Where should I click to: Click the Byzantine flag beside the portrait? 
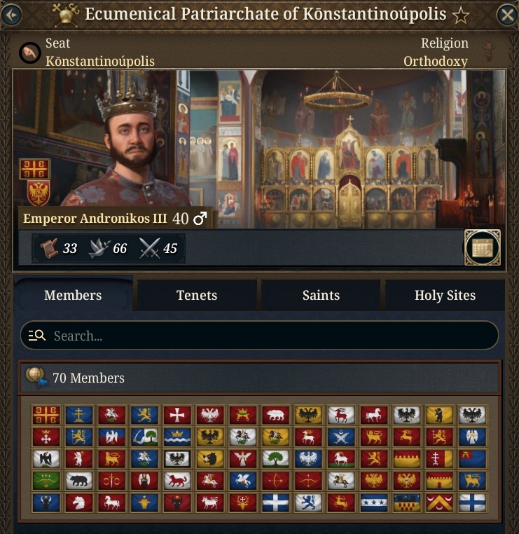coord(35,169)
